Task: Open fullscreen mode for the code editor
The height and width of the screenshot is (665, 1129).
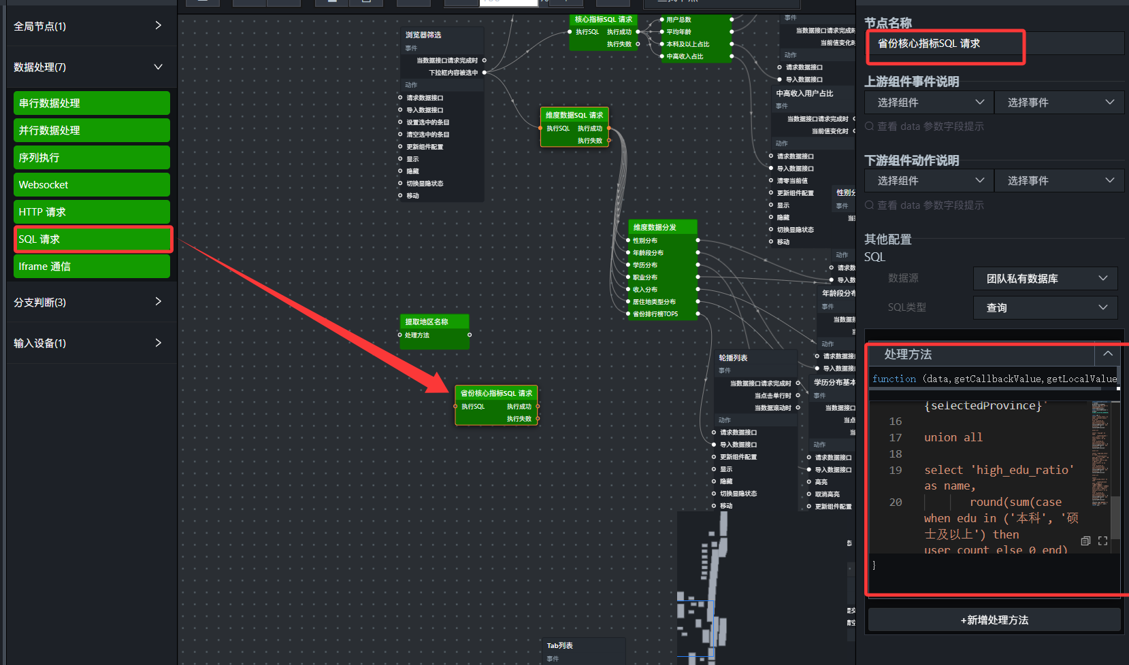Action: point(1103,541)
